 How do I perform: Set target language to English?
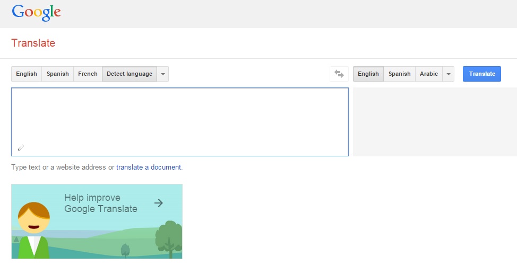point(368,74)
